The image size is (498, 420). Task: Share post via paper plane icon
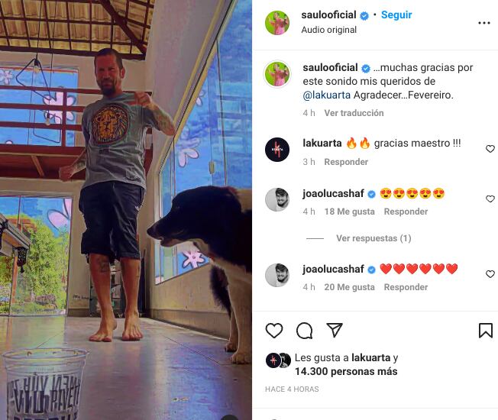click(x=335, y=330)
